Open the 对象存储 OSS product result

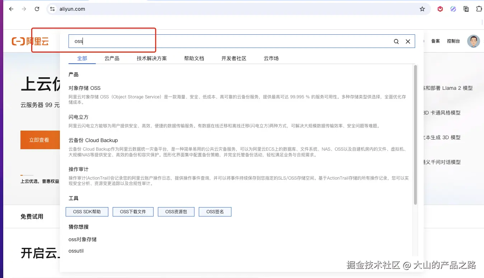pos(85,88)
